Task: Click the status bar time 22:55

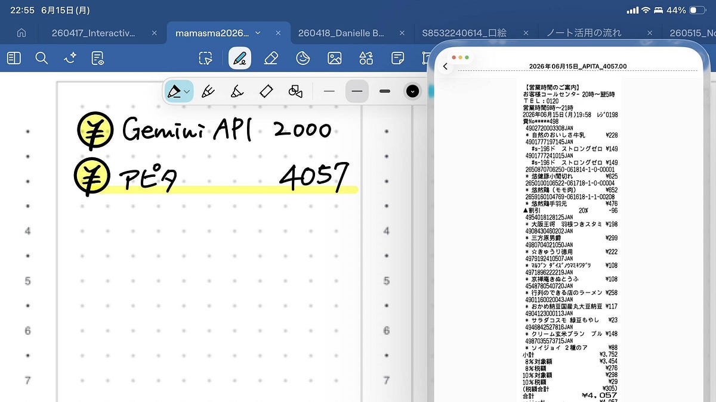Action: (x=22, y=10)
